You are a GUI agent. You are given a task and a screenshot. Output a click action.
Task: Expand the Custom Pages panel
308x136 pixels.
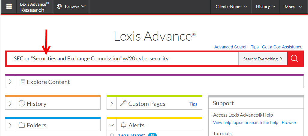point(112,103)
